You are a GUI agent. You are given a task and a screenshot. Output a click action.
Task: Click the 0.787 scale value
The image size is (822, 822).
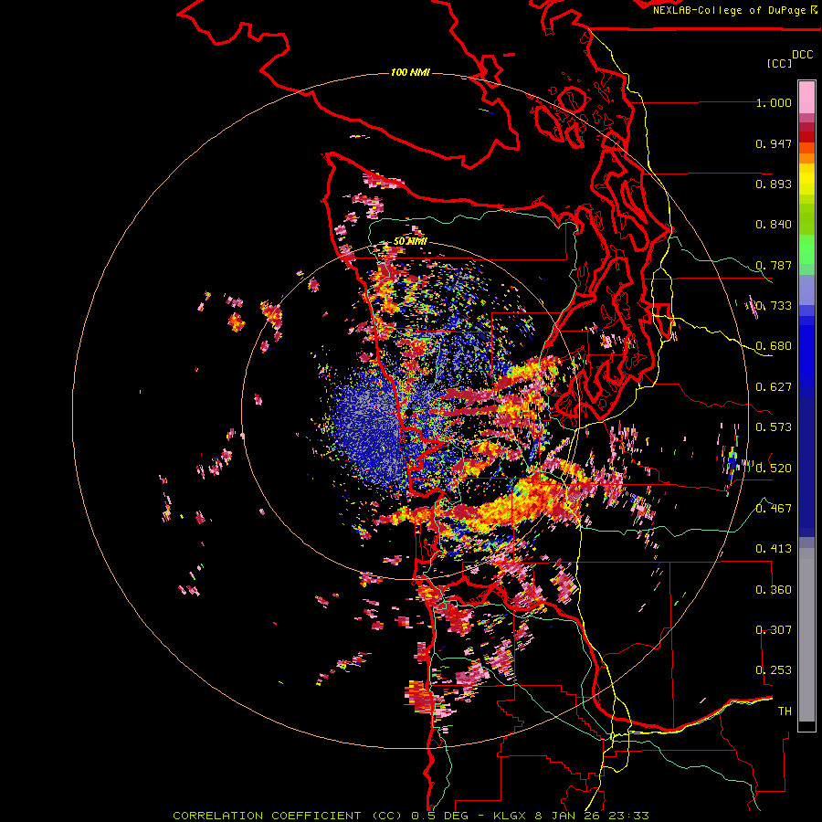point(774,265)
